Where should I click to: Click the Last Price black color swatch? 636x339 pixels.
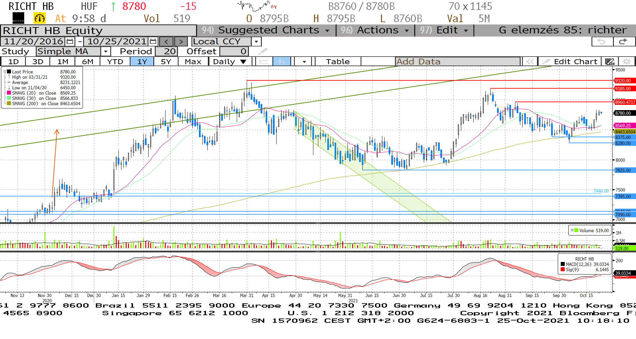(x=9, y=72)
